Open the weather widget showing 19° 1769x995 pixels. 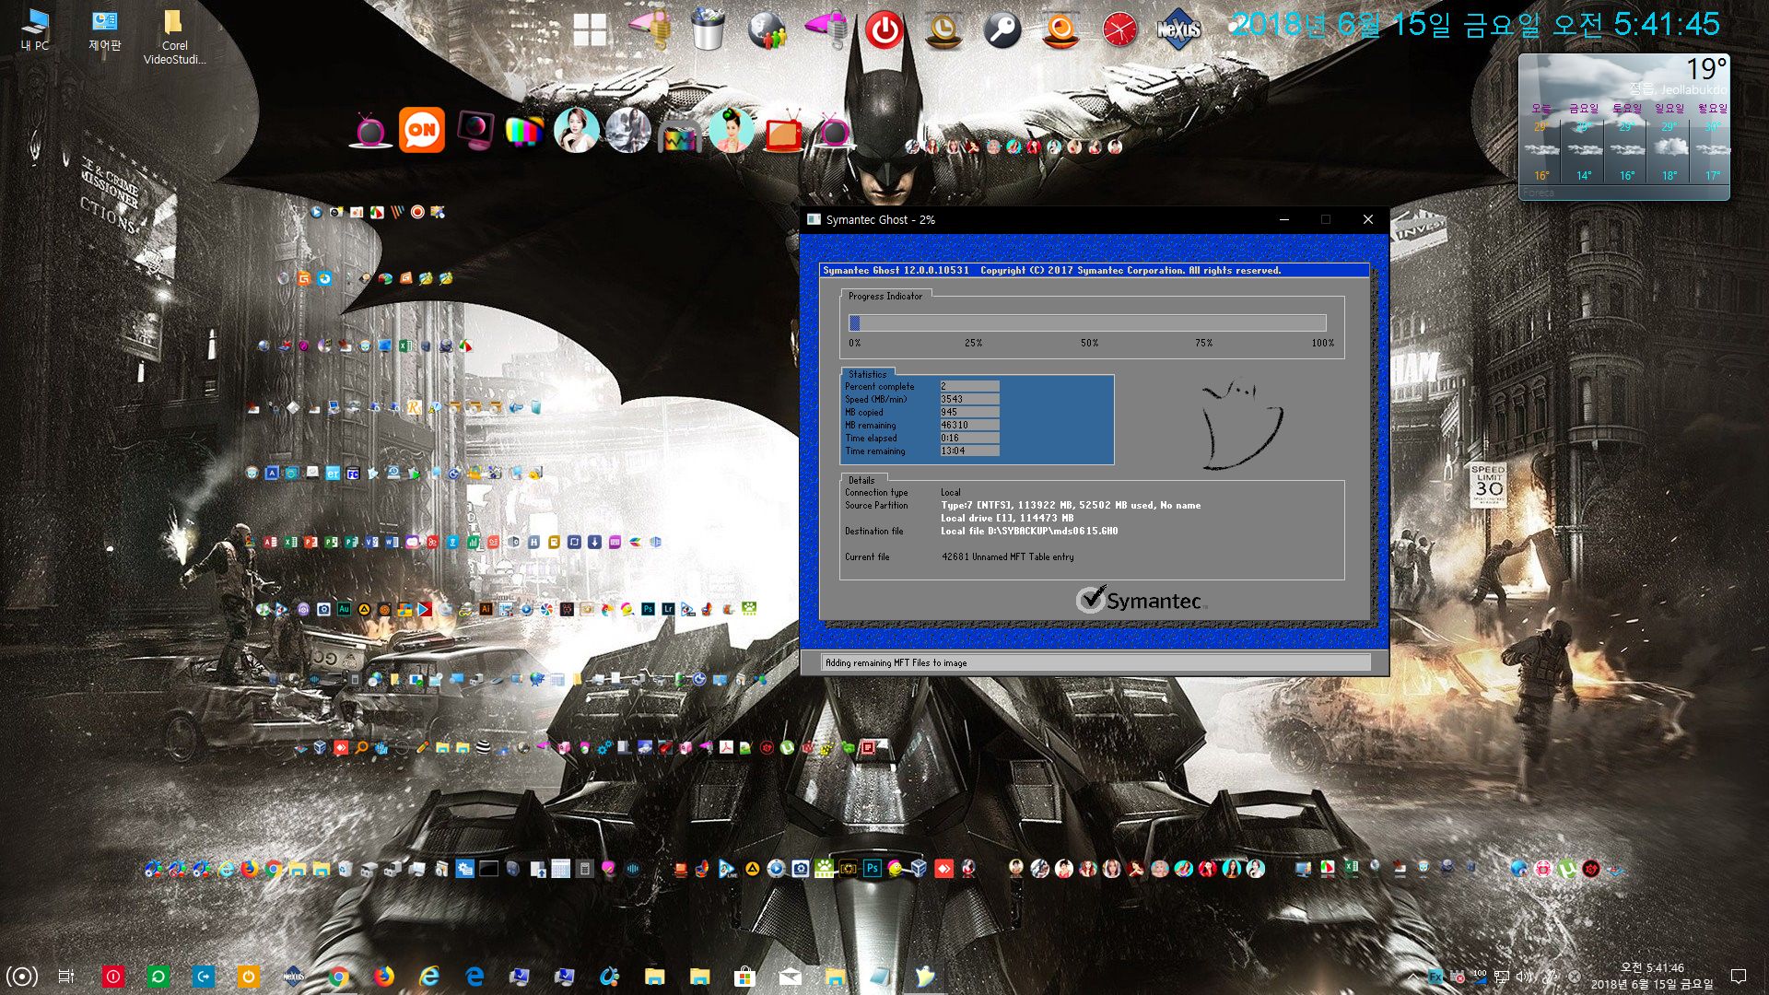tap(1623, 126)
